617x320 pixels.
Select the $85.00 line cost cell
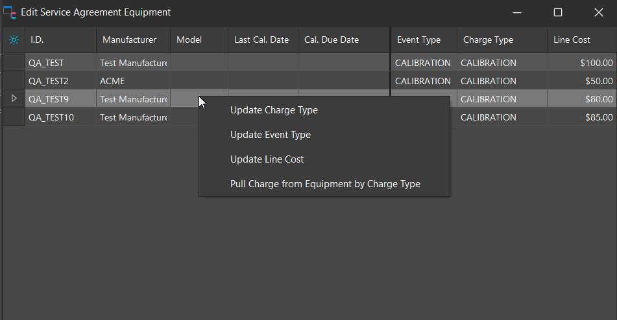pos(581,117)
